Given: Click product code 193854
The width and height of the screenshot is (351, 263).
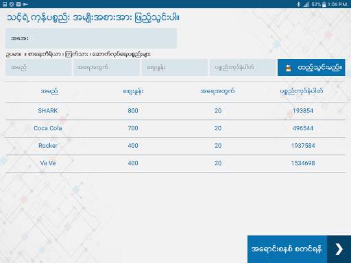Looking at the screenshot, I should 303,111.
